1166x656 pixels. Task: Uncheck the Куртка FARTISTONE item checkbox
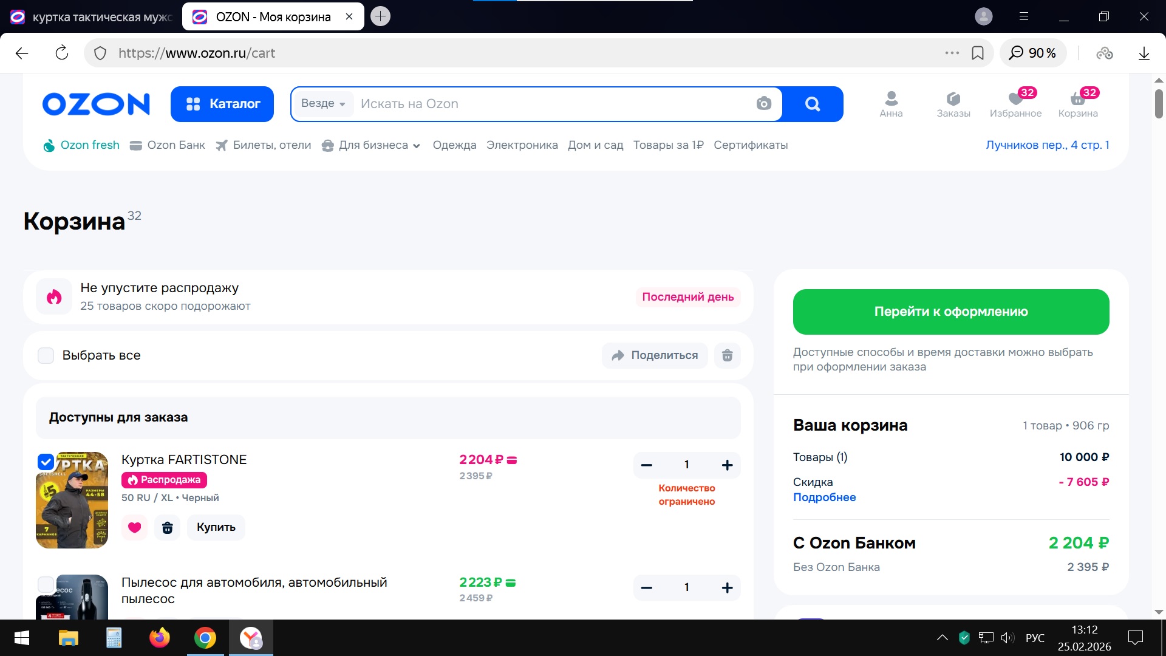click(46, 462)
